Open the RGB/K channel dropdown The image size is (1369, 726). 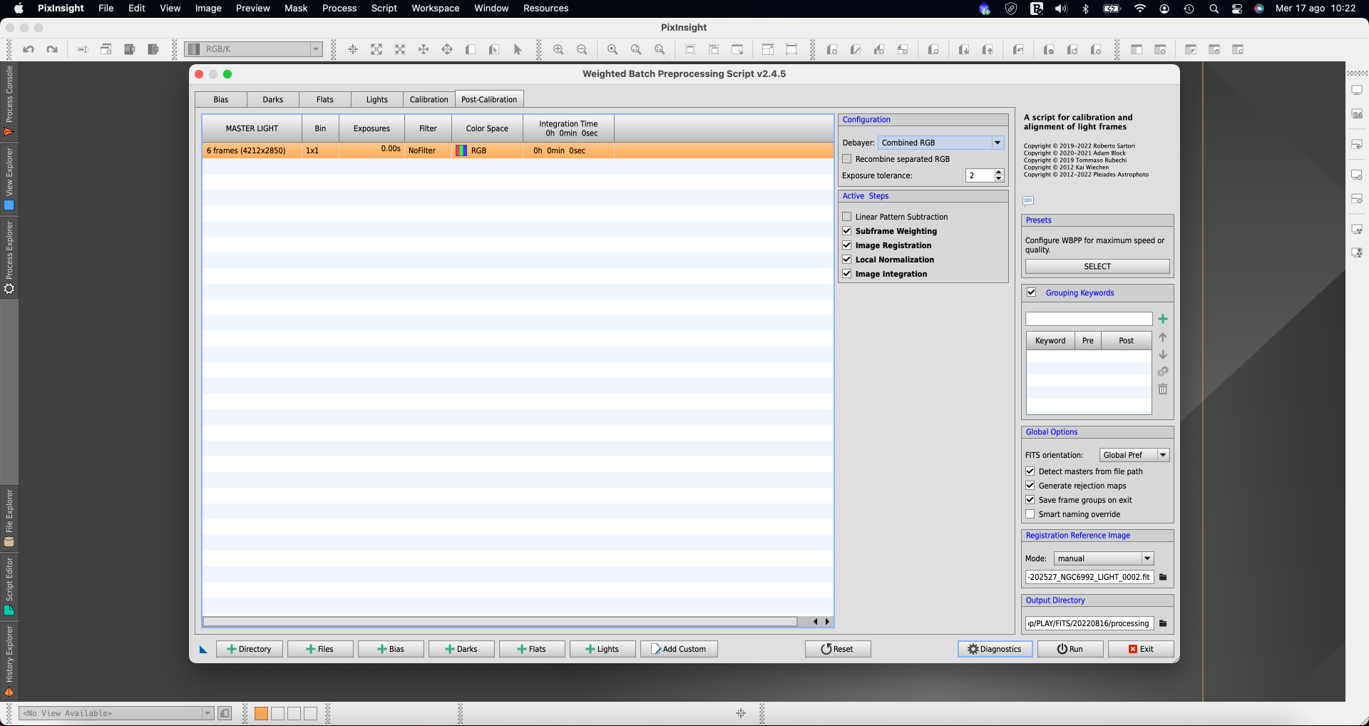(254, 49)
